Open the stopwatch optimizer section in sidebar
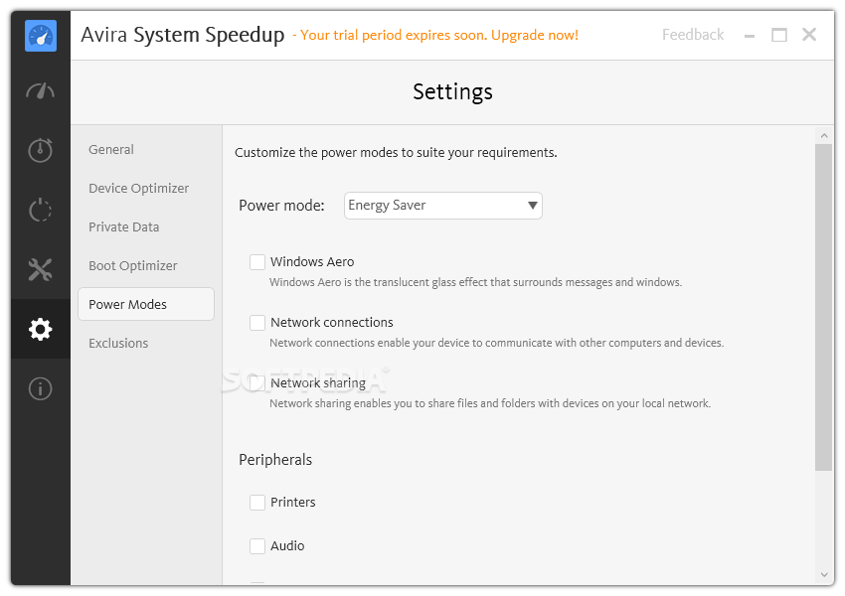Image resolution: width=845 pixels, height=596 pixels. coord(41,150)
